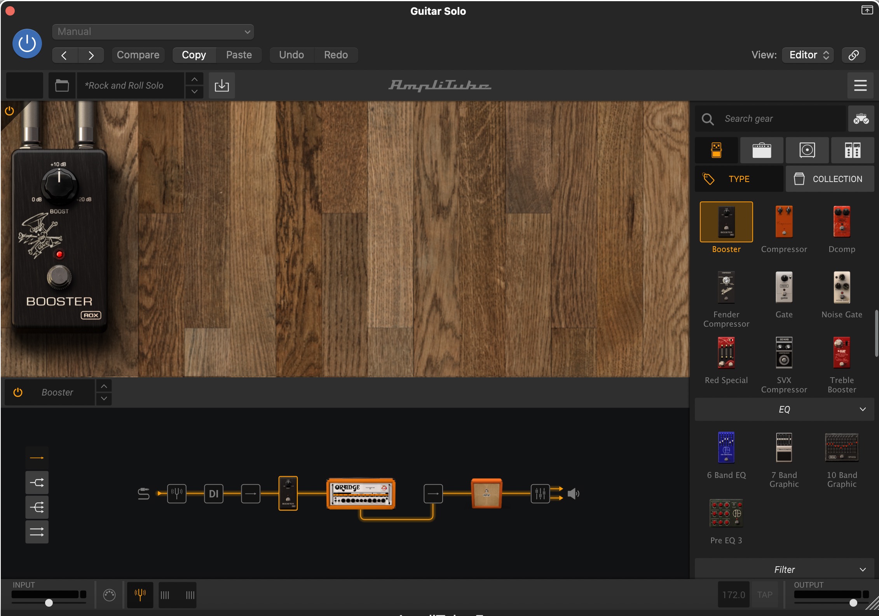The height and width of the screenshot is (616, 879).
Task: Select the amplifier category tab
Action: click(762, 150)
